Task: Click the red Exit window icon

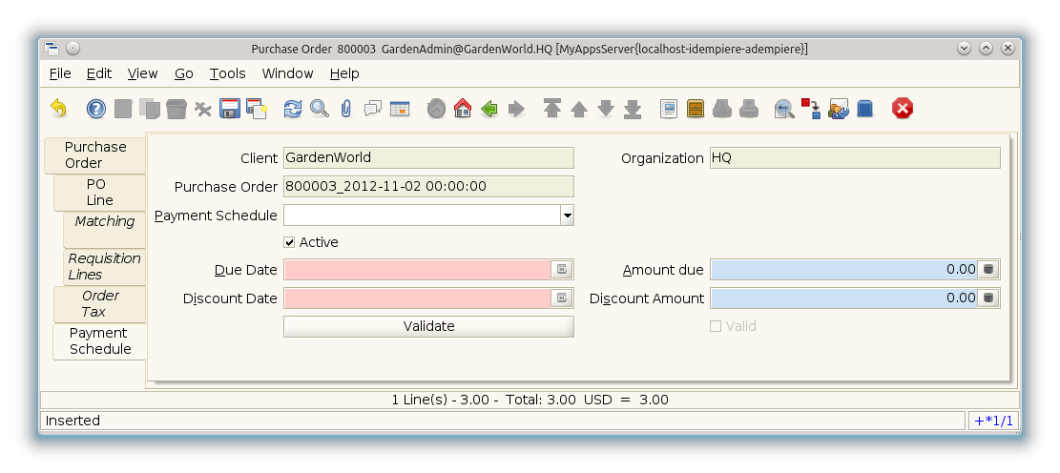Action: pos(902,109)
